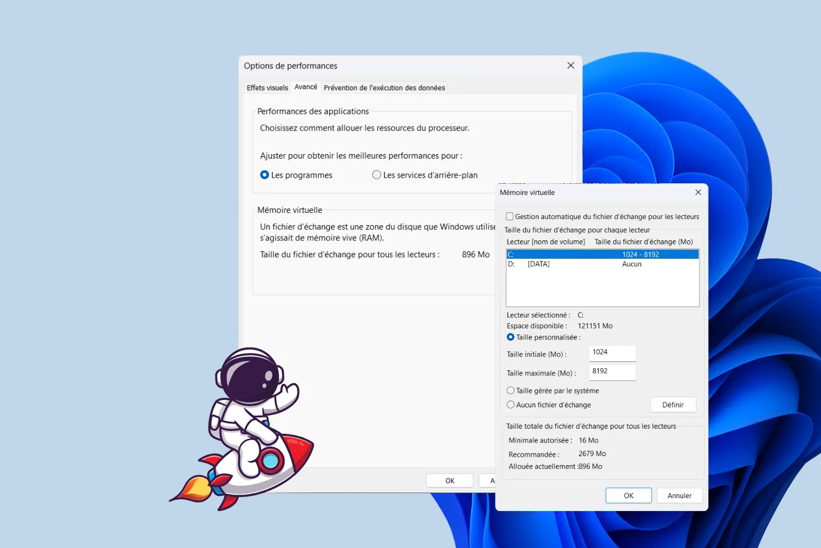Image resolution: width=821 pixels, height=548 pixels.
Task: Select the highlighted C: pagefile row 1024 - 8192
Action: coord(602,254)
